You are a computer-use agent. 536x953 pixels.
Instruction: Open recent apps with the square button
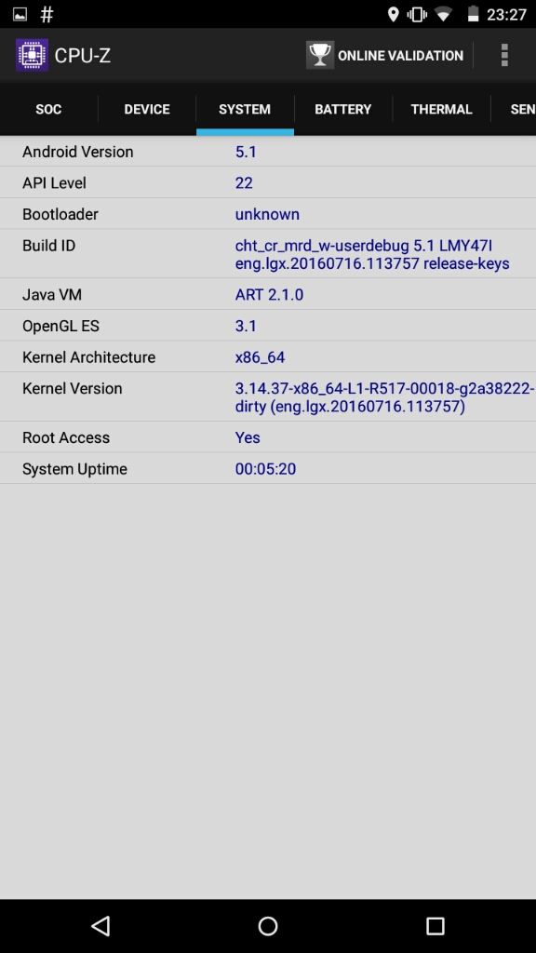(x=435, y=926)
